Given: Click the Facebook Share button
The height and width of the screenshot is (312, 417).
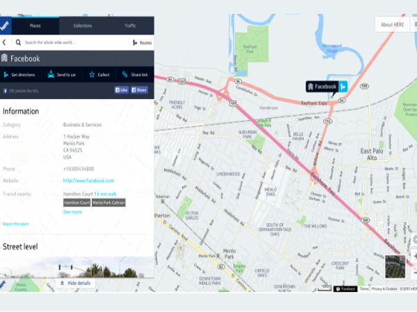Looking at the screenshot, I should [140, 90].
